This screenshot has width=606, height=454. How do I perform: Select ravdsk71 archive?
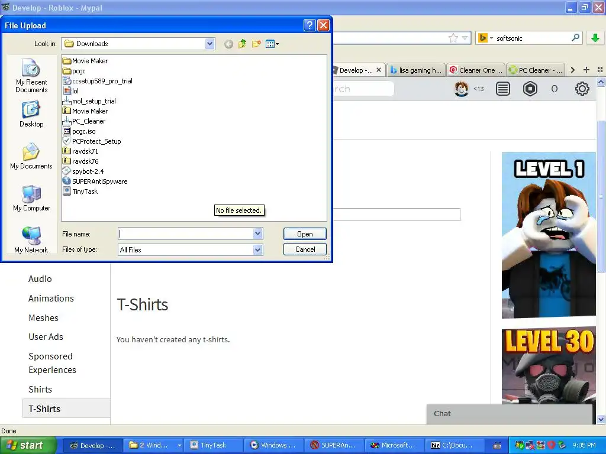tap(80, 151)
